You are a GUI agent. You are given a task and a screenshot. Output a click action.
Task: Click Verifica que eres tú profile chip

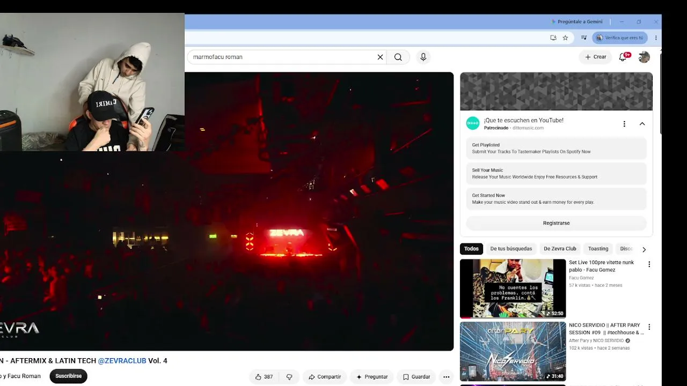tap(620, 38)
